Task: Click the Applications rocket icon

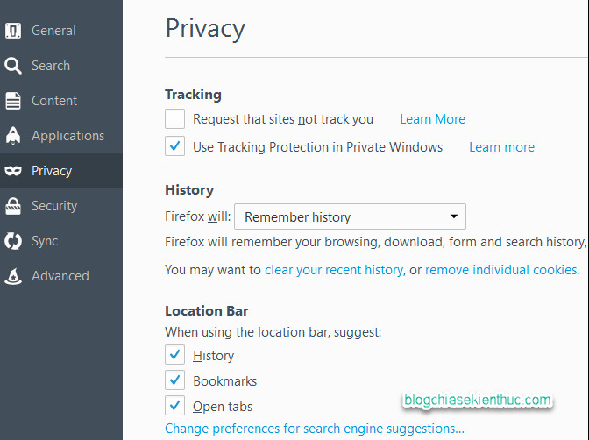Action: pos(13,136)
